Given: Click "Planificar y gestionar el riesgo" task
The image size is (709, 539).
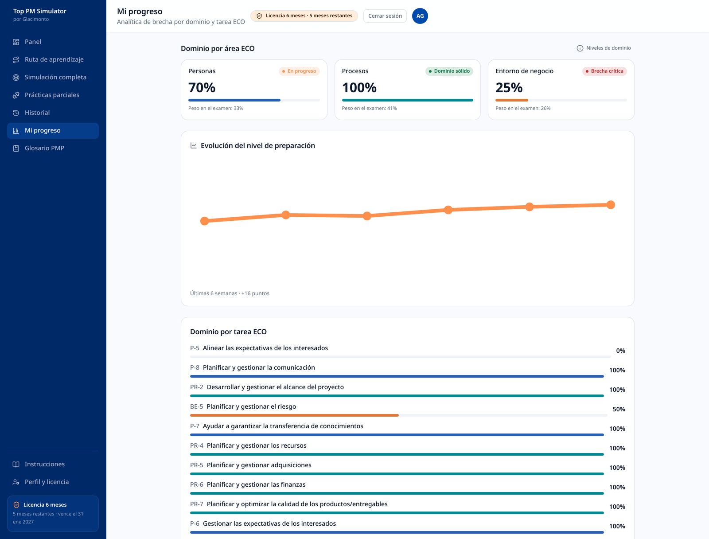Looking at the screenshot, I should click(251, 407).
